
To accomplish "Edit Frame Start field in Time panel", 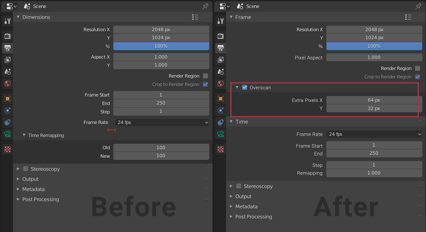I will point(374,145).
